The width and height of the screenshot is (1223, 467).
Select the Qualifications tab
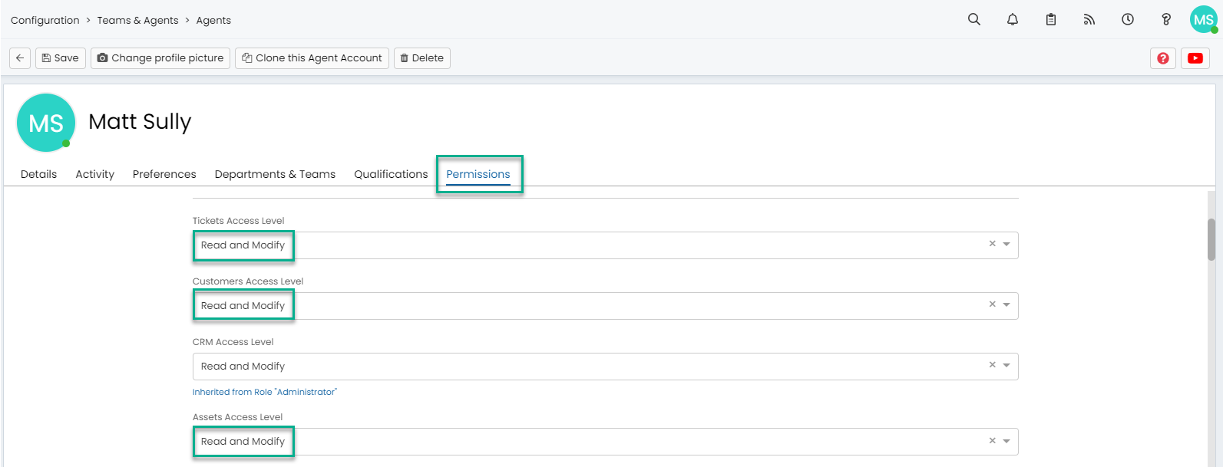click(x=391, y=174)
